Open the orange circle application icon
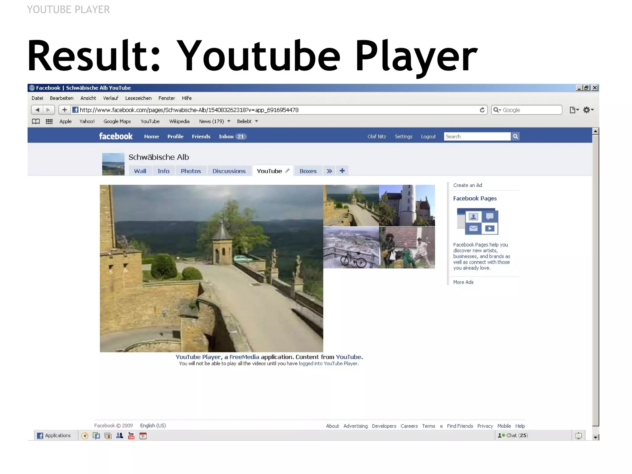The height and width of the screenshot is (474, 632). (x=85, y=436)
